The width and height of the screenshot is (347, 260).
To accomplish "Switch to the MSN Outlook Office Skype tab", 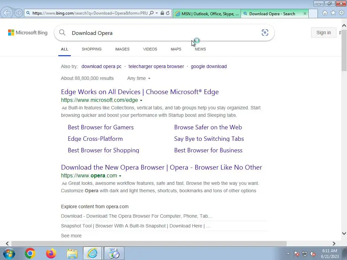I will [x=207, y=14].
